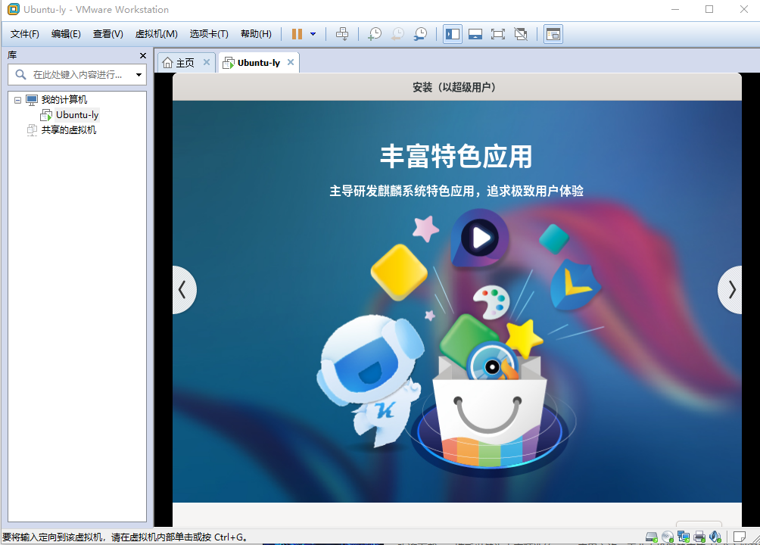Toggle the library sidebar view icon
This screenshot has width=760, height=545.
453,34
